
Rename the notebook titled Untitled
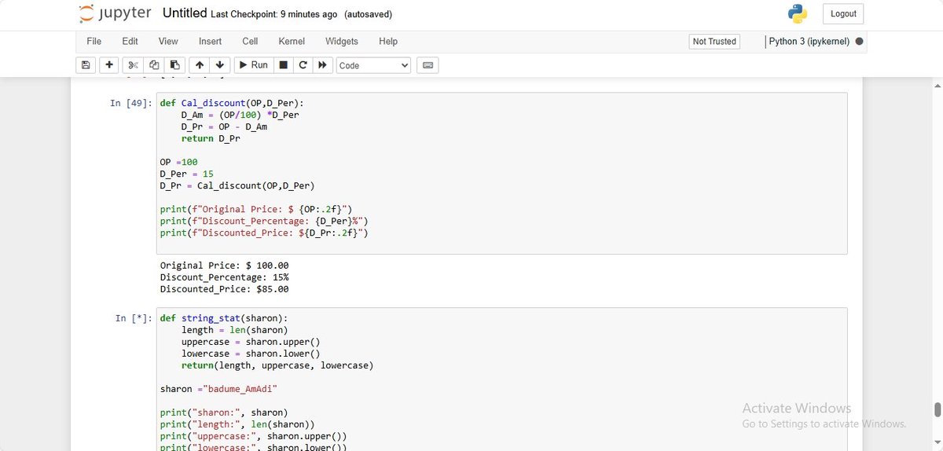[185, 13]
